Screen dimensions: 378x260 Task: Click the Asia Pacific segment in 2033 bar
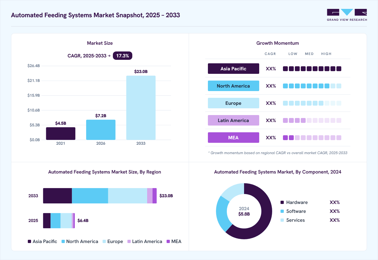58,196
